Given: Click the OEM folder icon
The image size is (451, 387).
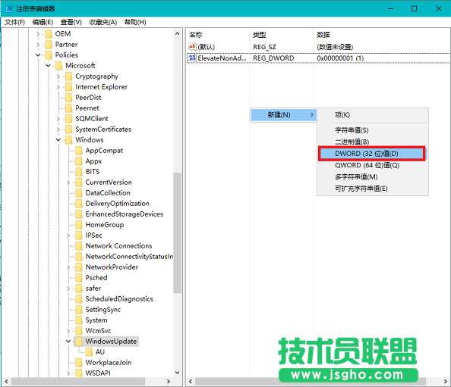Looking at the screenshot, I should click(x=49, y=34).
